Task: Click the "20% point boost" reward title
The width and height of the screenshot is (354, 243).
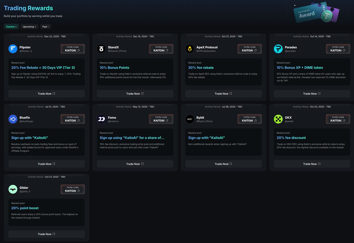Action: click(25, 208)
